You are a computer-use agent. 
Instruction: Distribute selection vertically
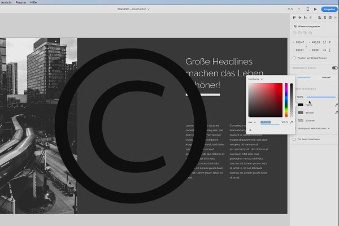[311, 18]
